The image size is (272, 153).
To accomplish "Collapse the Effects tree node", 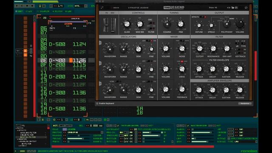I will coord(18,130).
